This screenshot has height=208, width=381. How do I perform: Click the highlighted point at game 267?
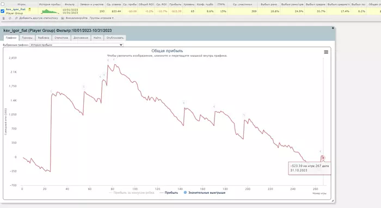tap(323, 158)
